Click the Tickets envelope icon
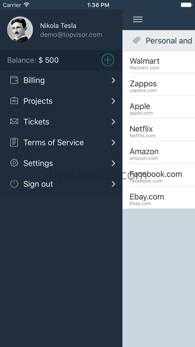The height and width of the screenshot is (347, 195). click(x=14, y=122)
